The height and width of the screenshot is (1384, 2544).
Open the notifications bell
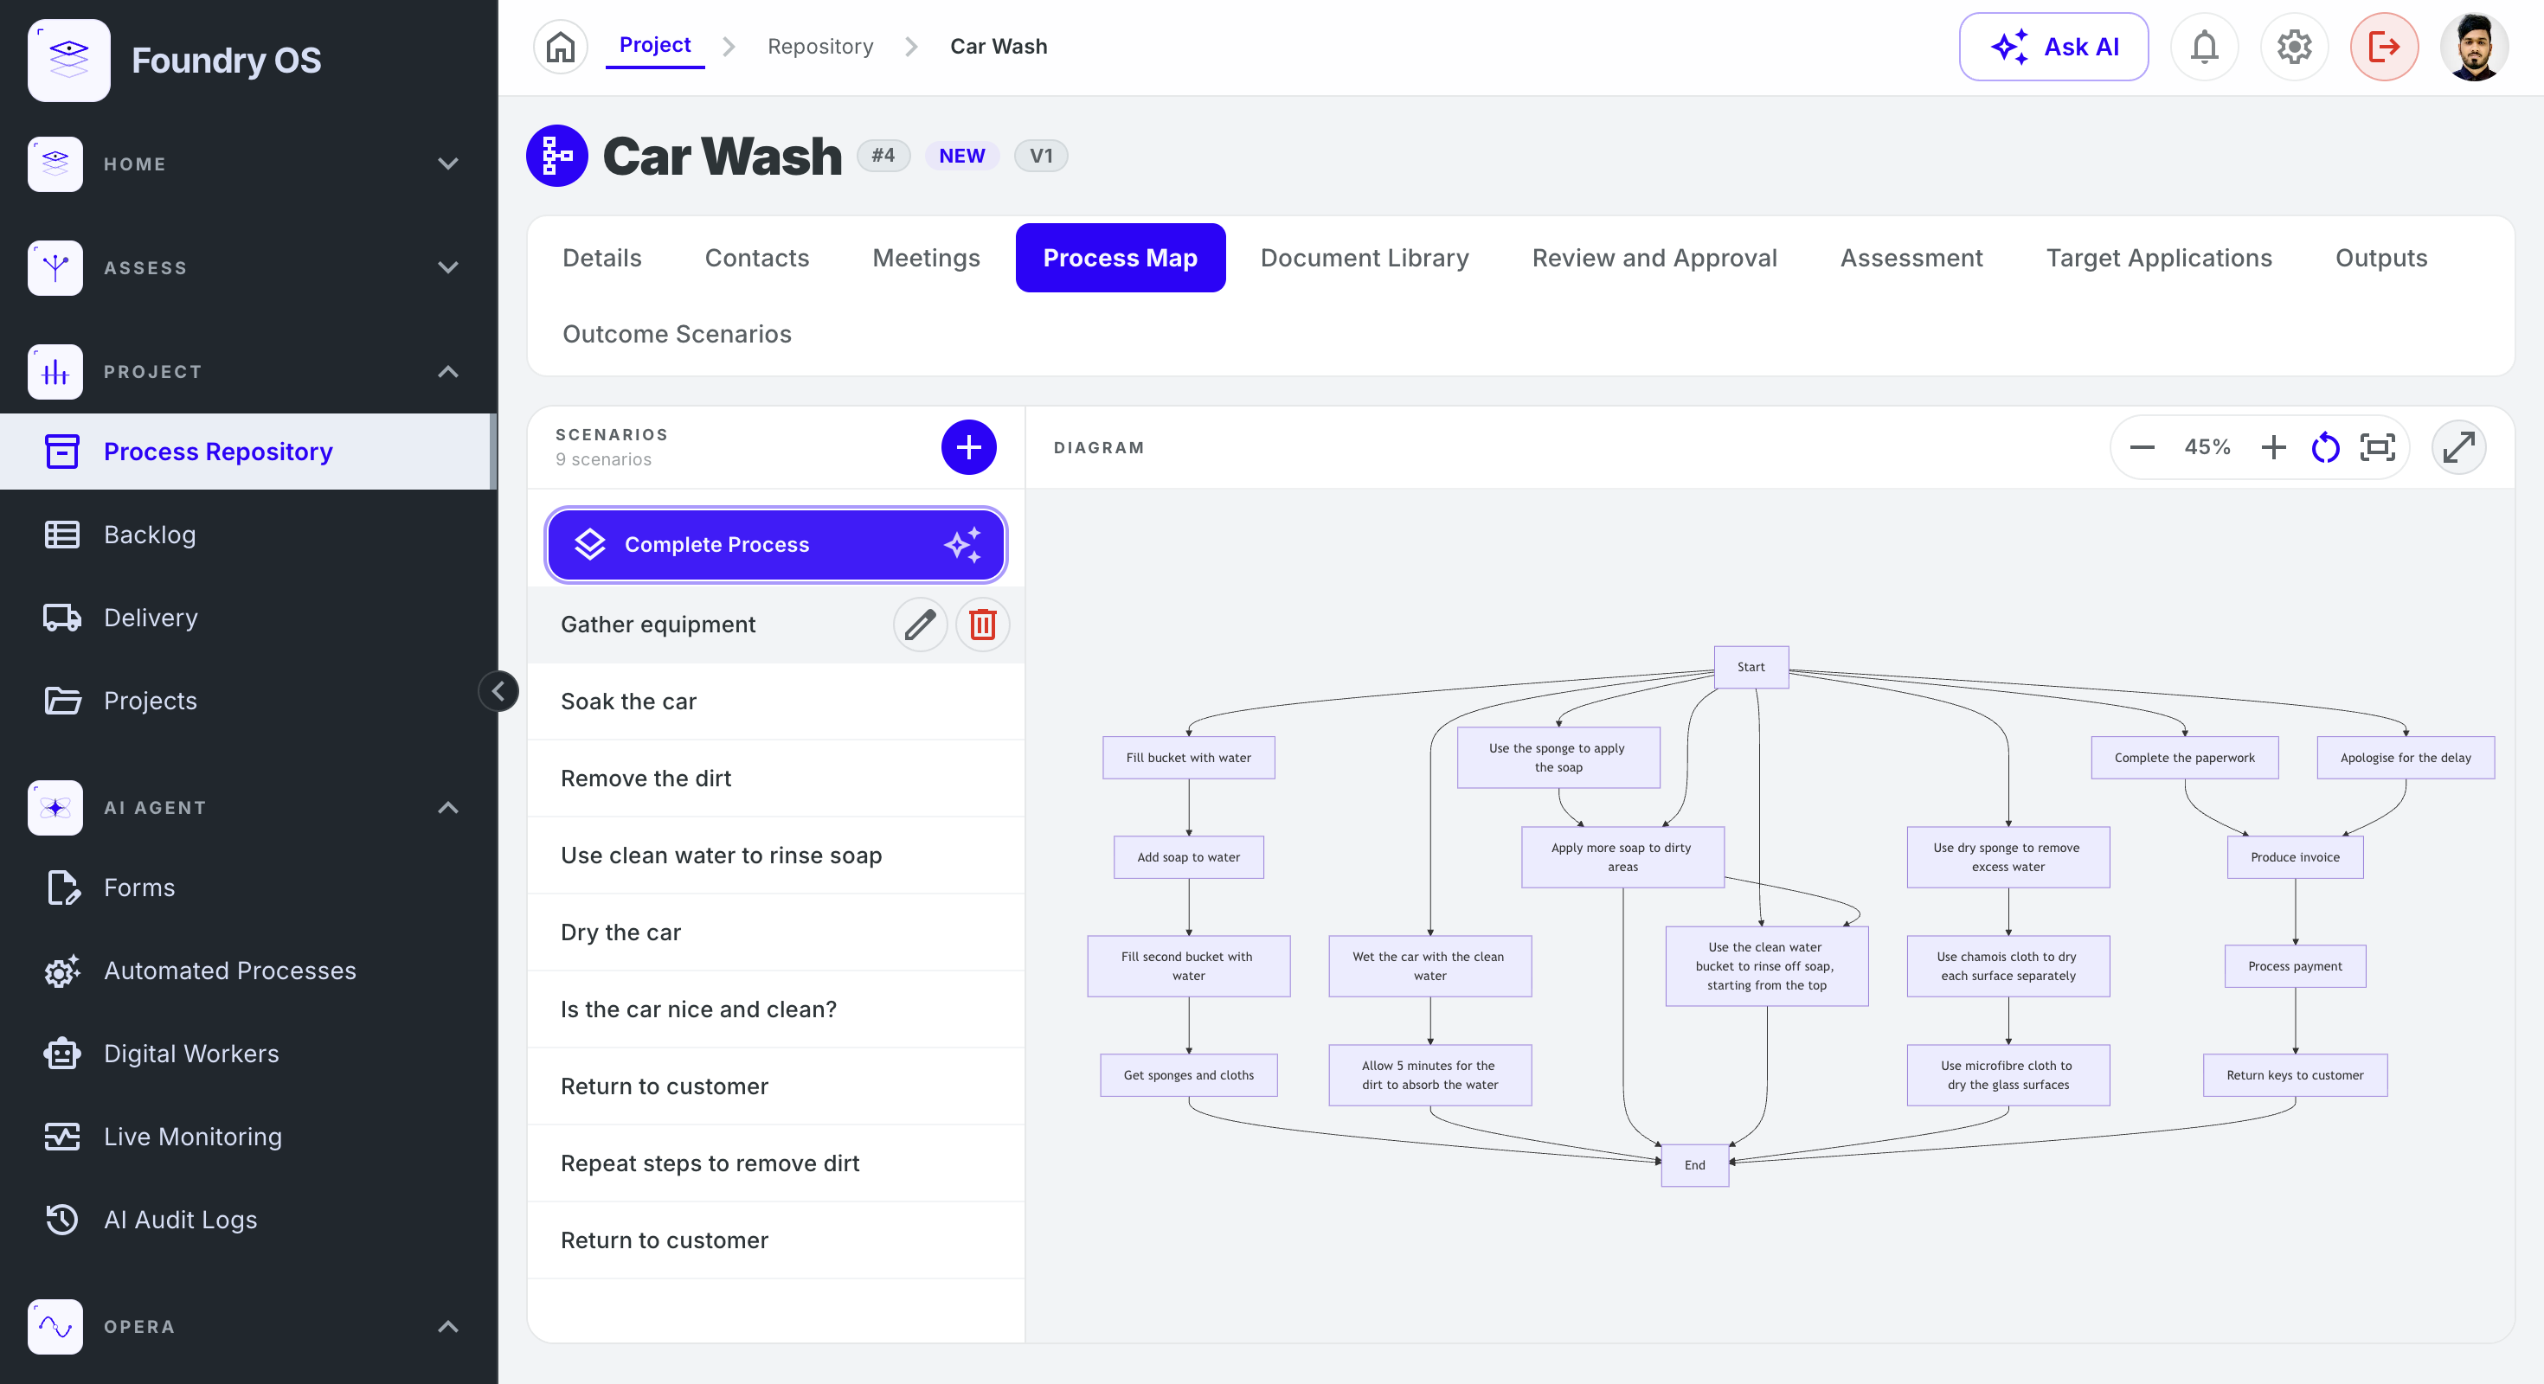(x=2203, y=47)
